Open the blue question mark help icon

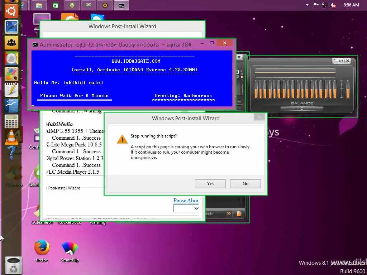[11, 153]
